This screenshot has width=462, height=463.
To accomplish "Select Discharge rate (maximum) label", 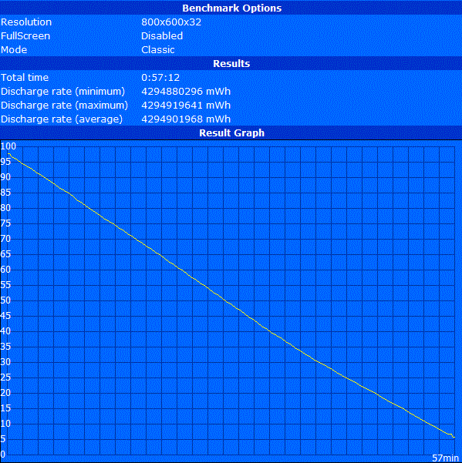I will point(64,106).
